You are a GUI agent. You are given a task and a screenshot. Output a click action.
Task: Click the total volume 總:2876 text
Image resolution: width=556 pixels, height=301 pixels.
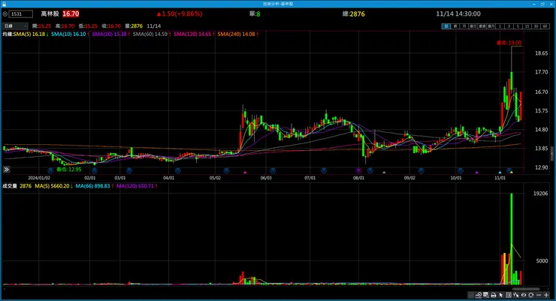(x=353, y=14)
